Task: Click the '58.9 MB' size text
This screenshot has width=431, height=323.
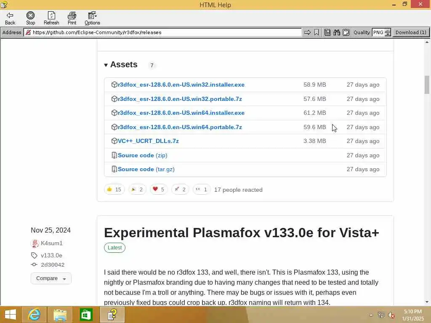Action: click(315, 85)
